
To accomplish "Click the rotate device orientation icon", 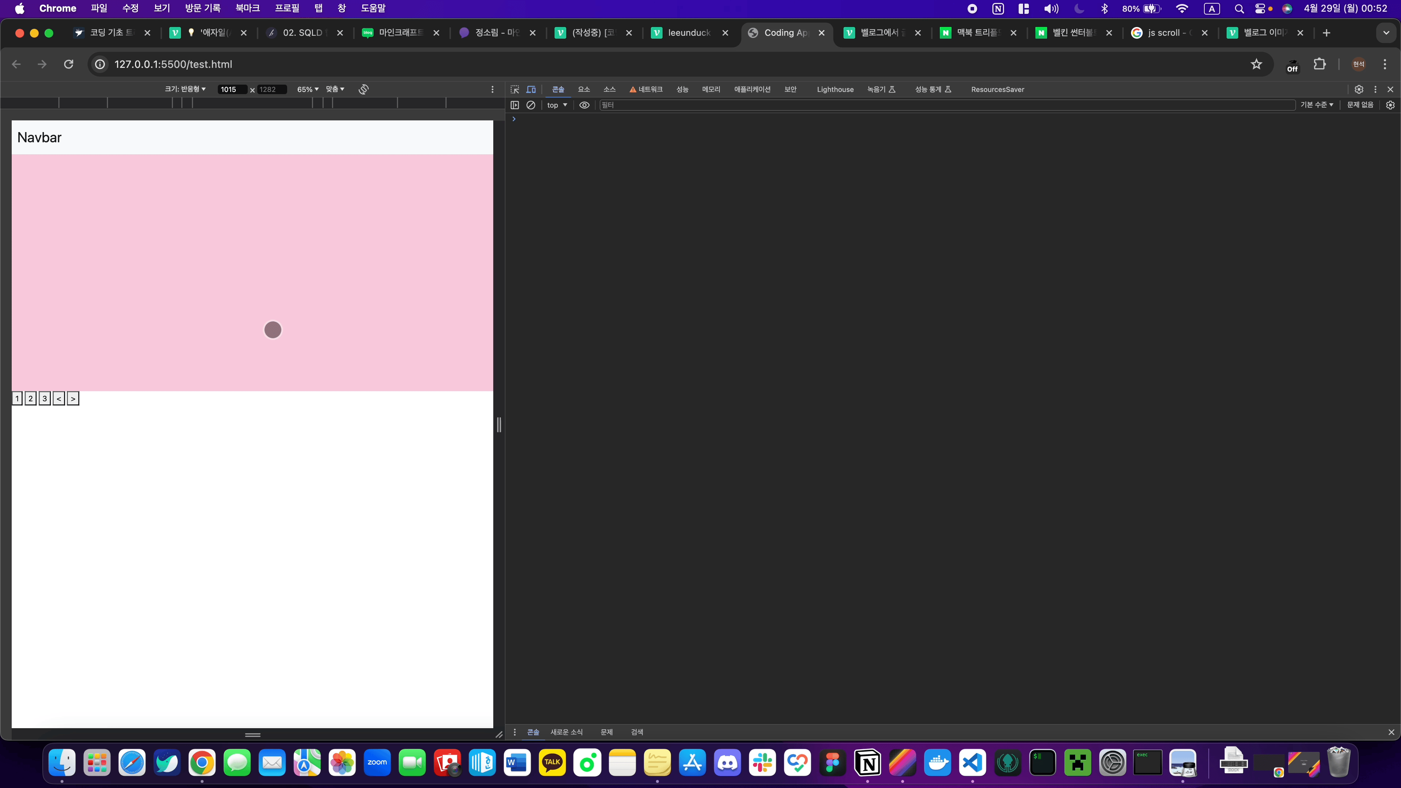I will coord(363,89).
